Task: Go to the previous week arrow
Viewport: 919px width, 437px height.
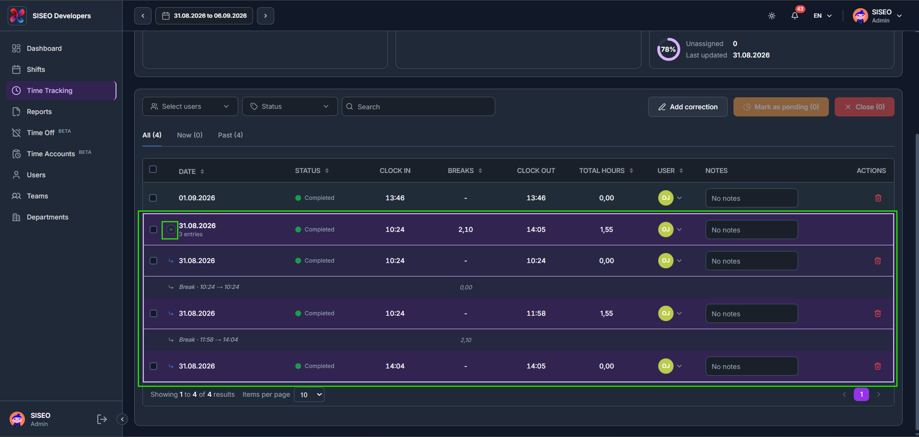Action: point(143,16)
